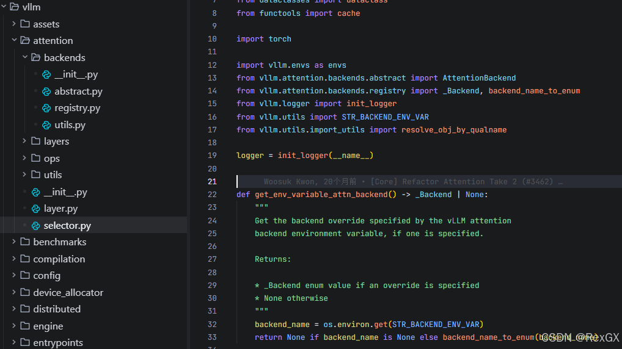Click the backends open-folder icon
This screenshot has width=622, height=349.
click(35, 57)
